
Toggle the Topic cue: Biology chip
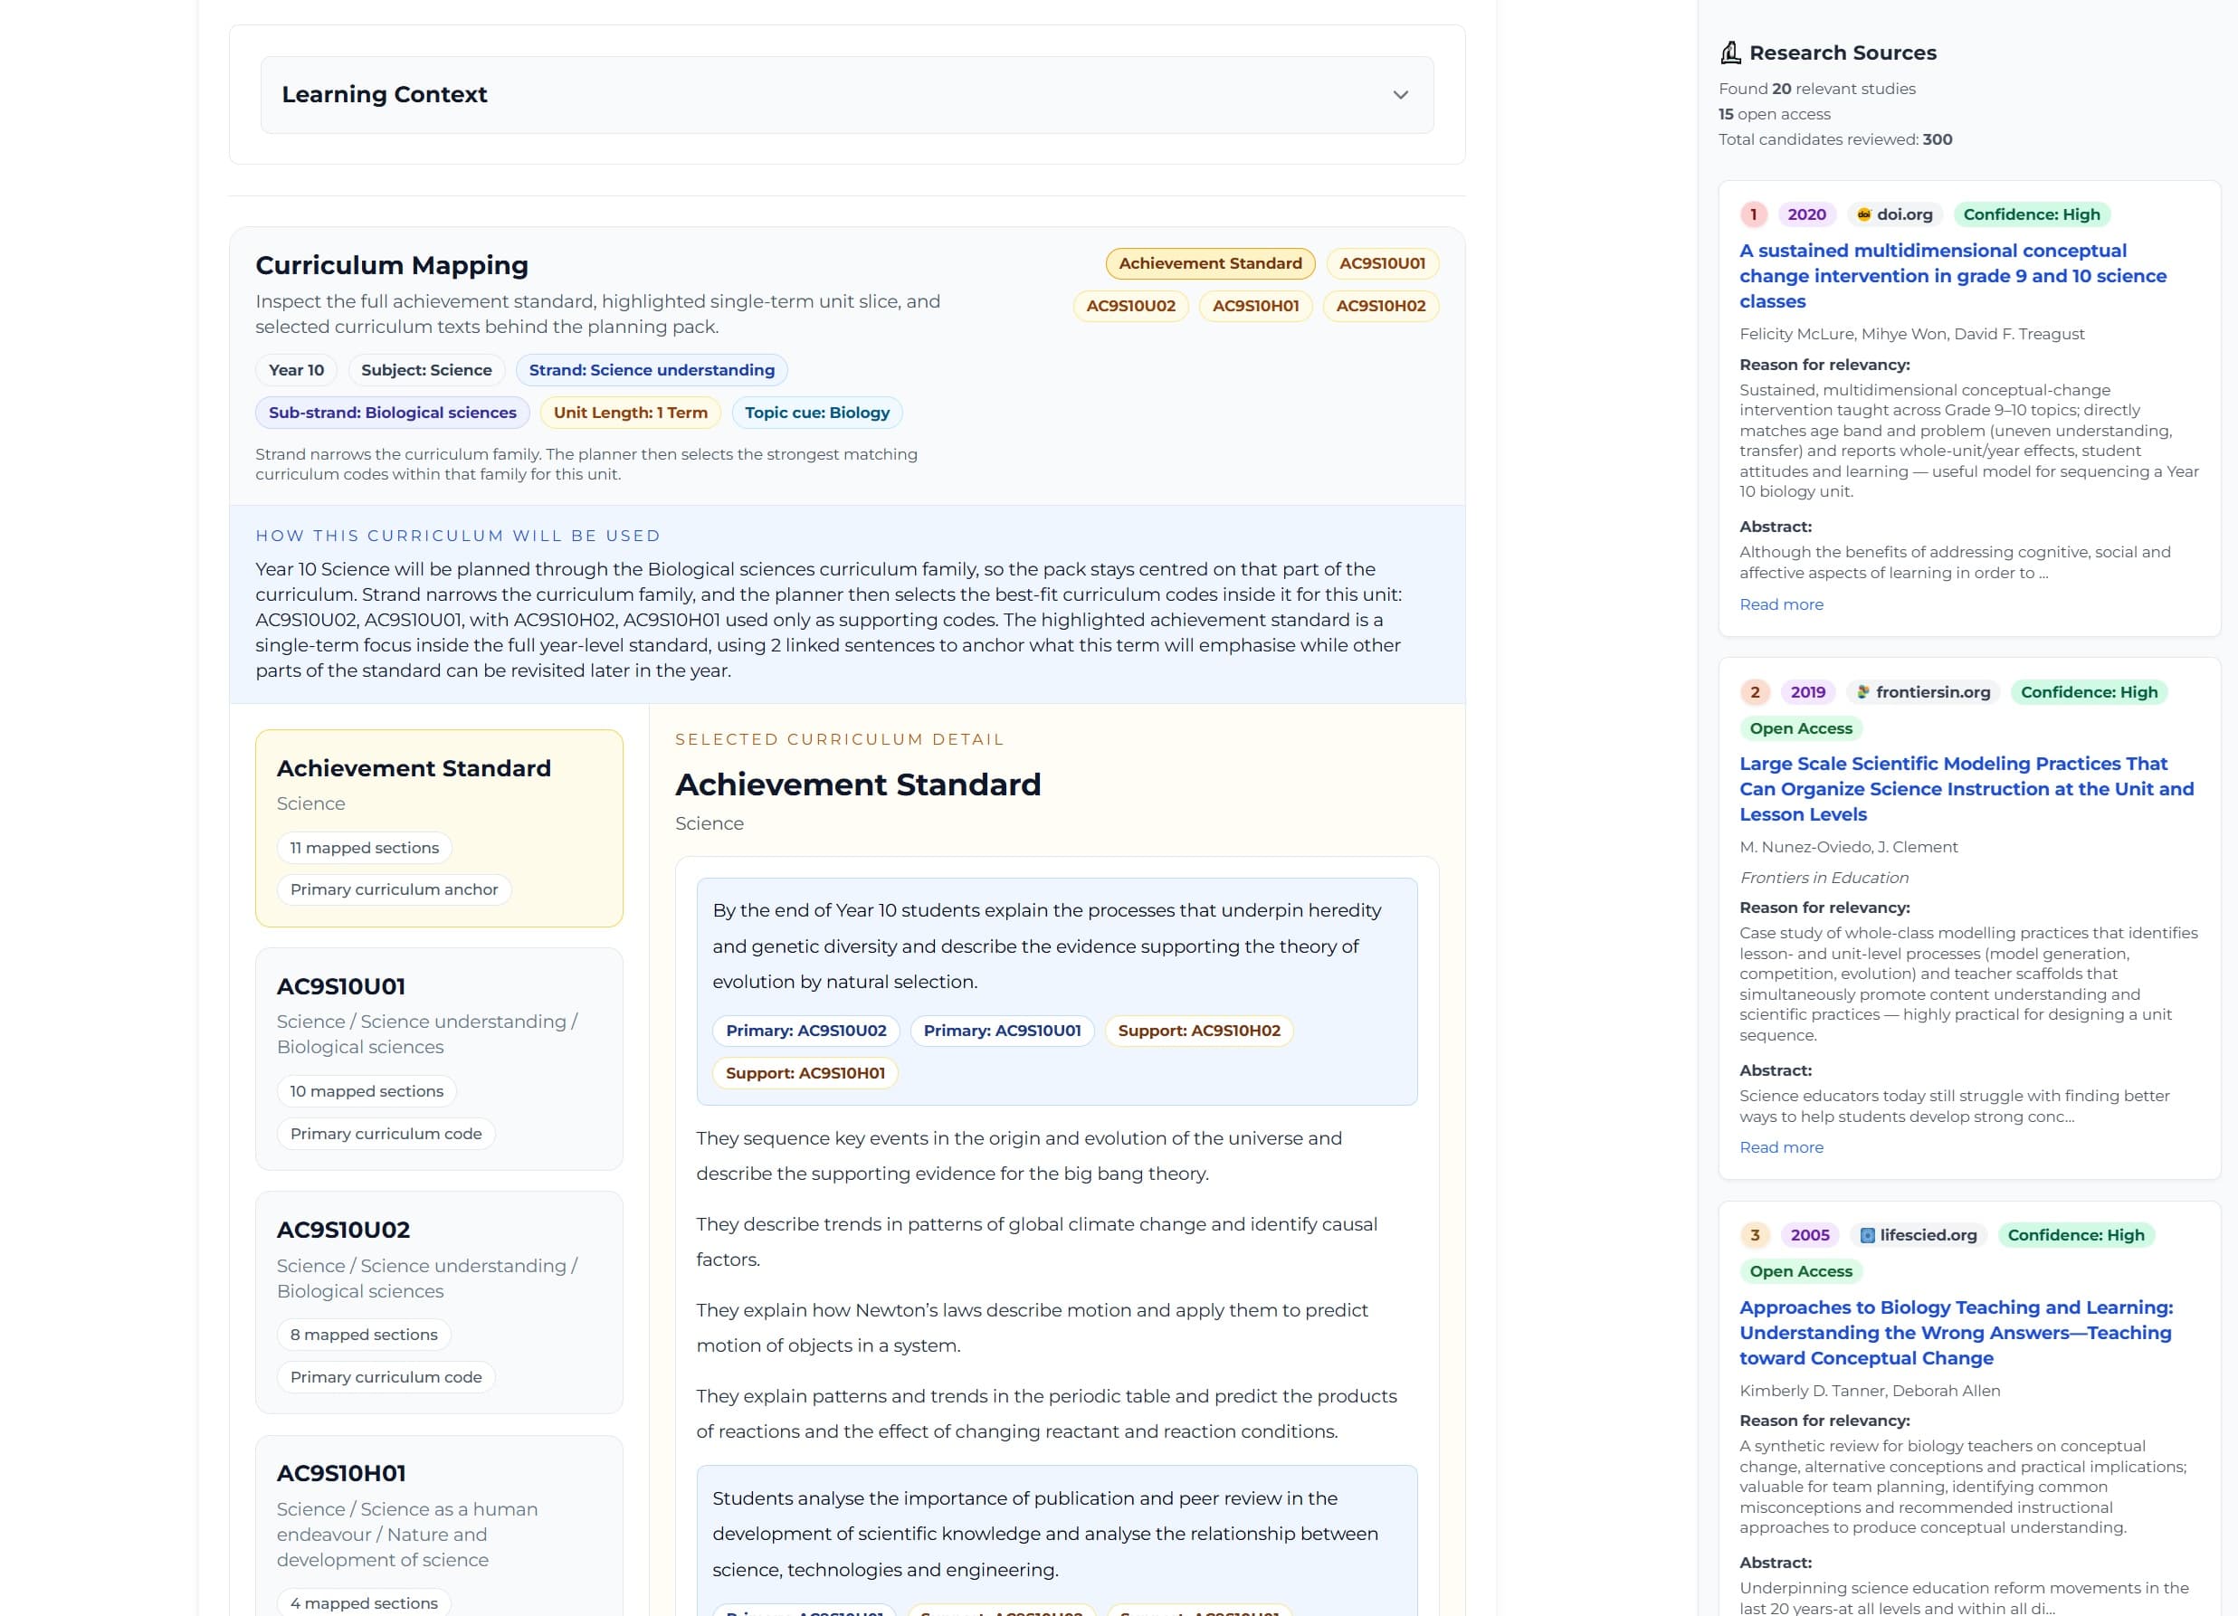coord(816,413)
